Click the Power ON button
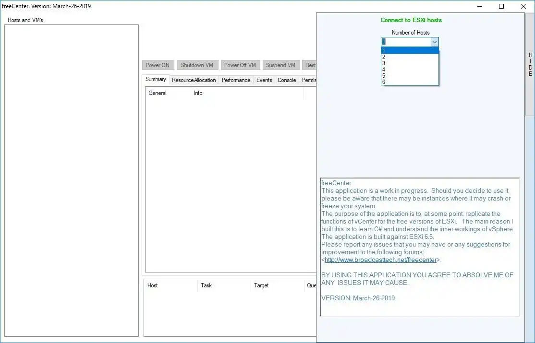 click(158, 65)
